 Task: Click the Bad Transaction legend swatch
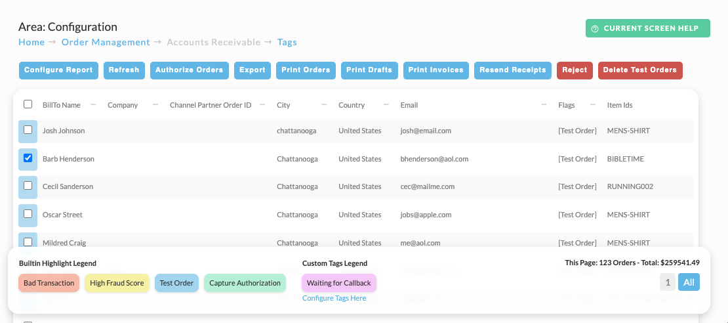[x=49, y=283]
